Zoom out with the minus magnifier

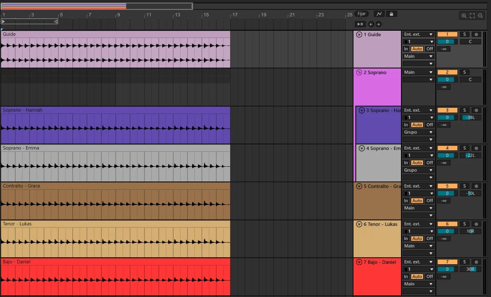pos(480,16)
